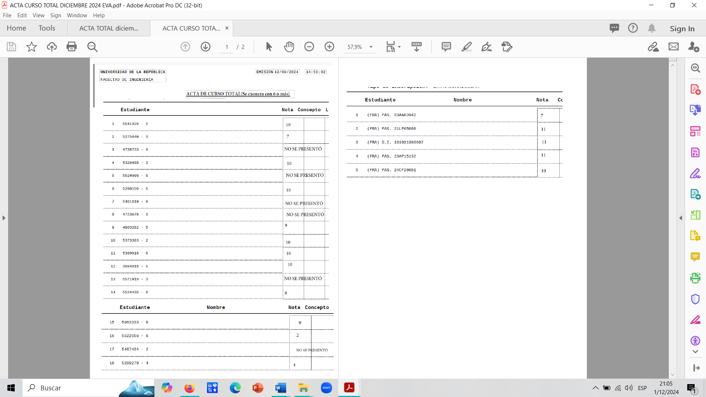Viewport: 706px width, 397px height.
Task: Open the Help menu
Action: [x=99, y=15]
